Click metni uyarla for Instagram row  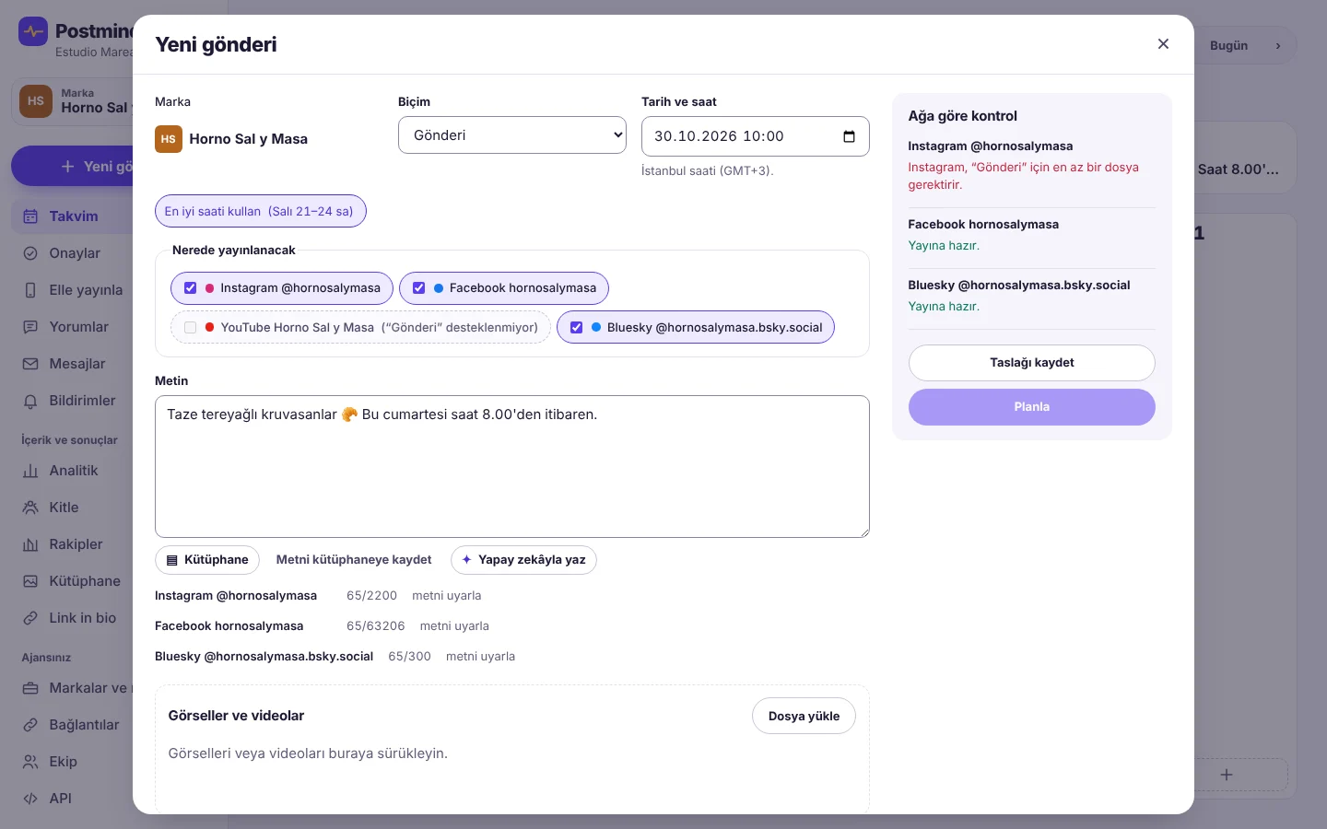[447, 596]
